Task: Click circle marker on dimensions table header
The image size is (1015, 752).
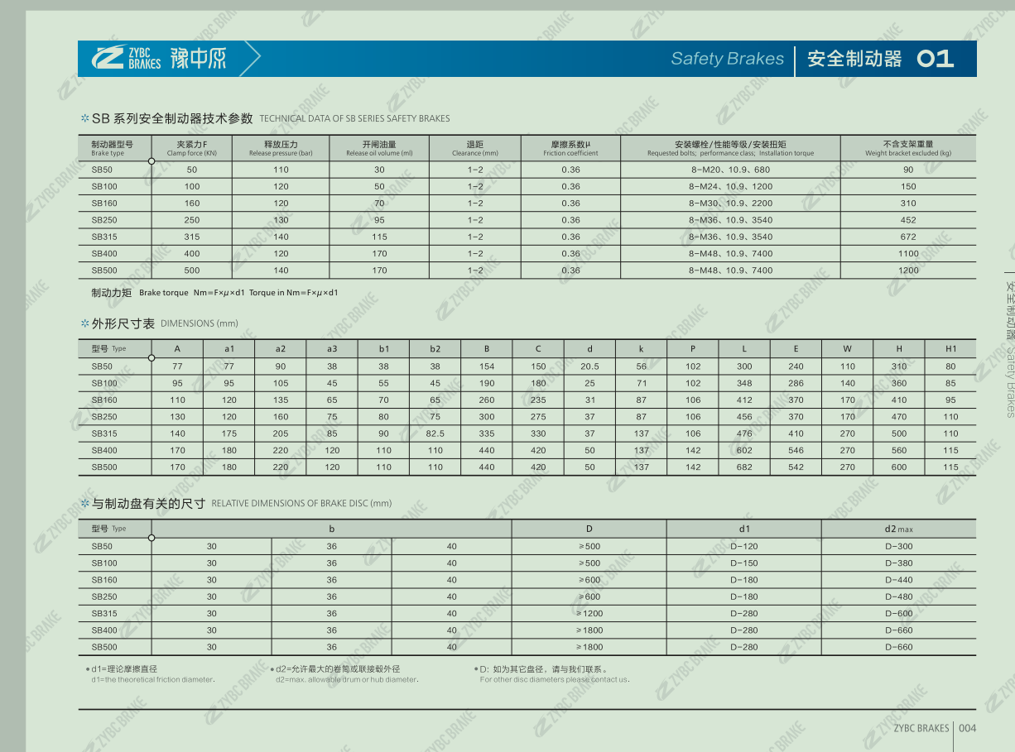Action: (x=152, y=358)
